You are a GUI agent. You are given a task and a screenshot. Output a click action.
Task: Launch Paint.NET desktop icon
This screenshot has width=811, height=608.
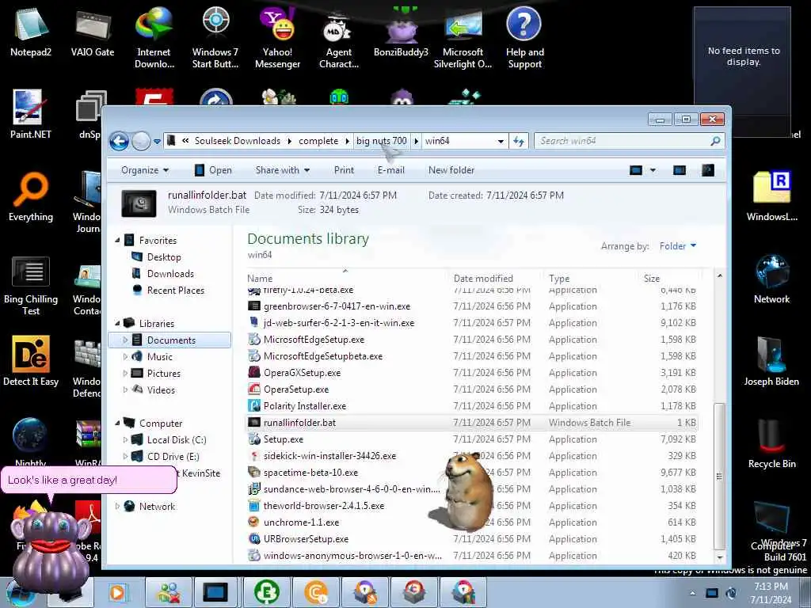(x=31, y=114)
